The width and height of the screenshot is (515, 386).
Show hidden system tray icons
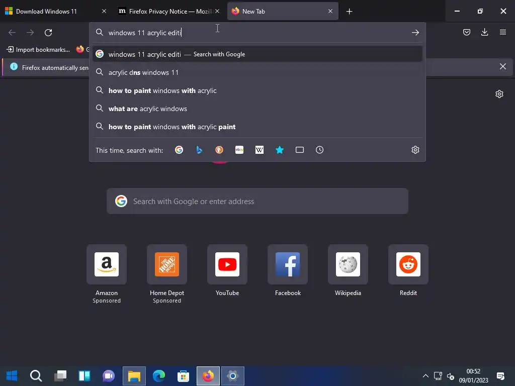click(x=425, y=376)
